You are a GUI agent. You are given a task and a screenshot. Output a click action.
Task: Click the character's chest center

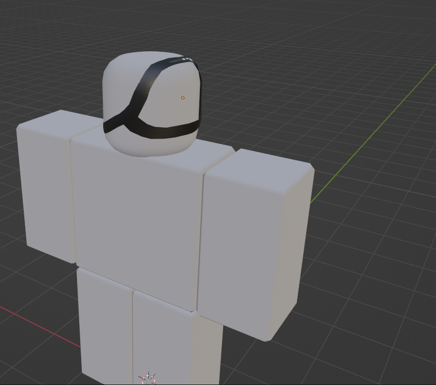point(137,207)
